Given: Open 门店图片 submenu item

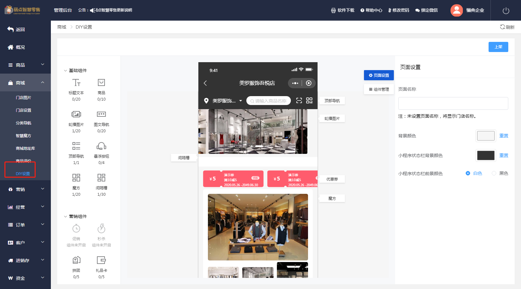Looking at the screenshot, I should [x=24, y=98].
